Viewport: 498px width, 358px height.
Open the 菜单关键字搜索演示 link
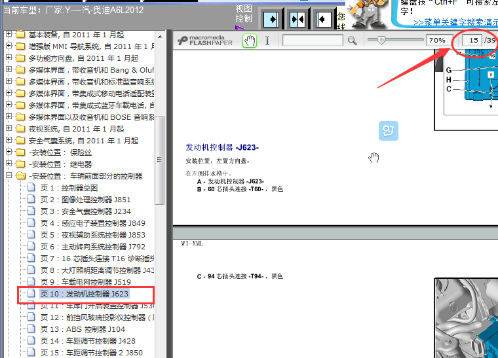point(455,22)
